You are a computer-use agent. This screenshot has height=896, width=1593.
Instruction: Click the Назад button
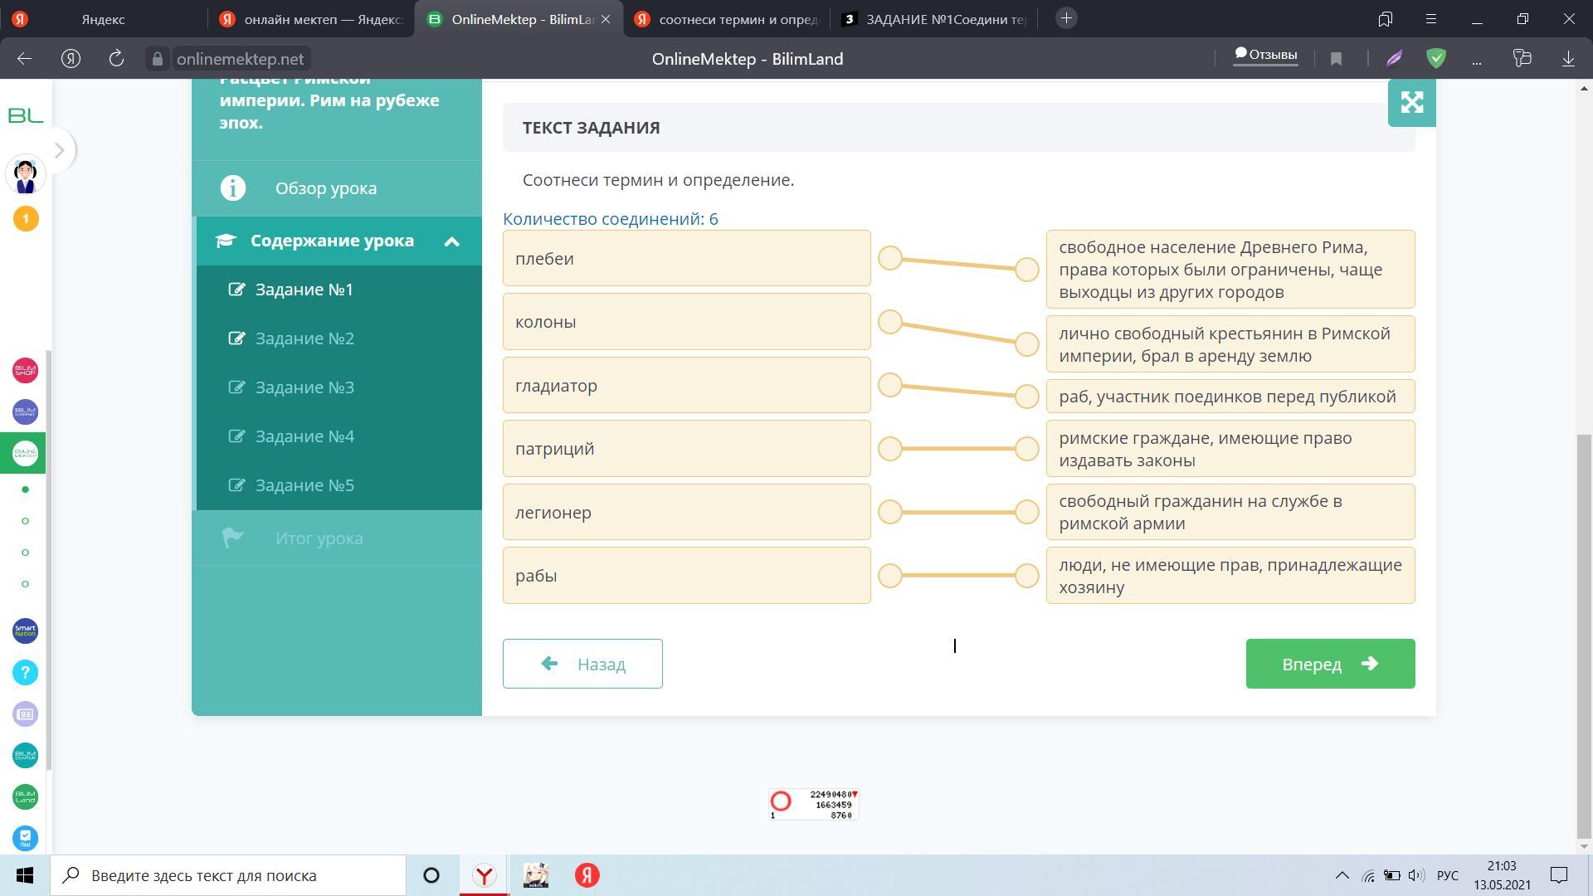[x=582, y=664]
